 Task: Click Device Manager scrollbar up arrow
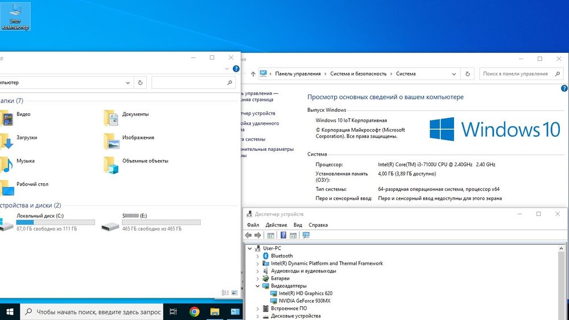point(561,248)
